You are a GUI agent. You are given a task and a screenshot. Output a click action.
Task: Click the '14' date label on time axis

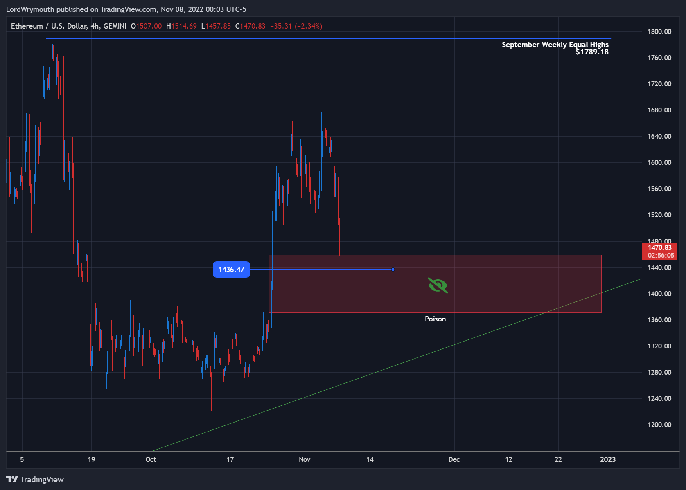click(370, 459)
